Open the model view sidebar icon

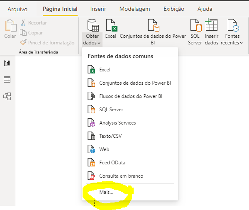tap(7, 96)
